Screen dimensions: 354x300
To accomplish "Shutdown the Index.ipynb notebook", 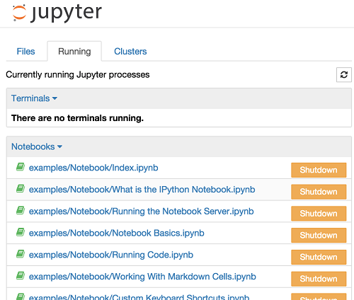I will 319,170.
